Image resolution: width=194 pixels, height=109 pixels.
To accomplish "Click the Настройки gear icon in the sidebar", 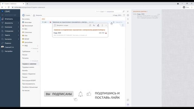I will tap(2, 51).
